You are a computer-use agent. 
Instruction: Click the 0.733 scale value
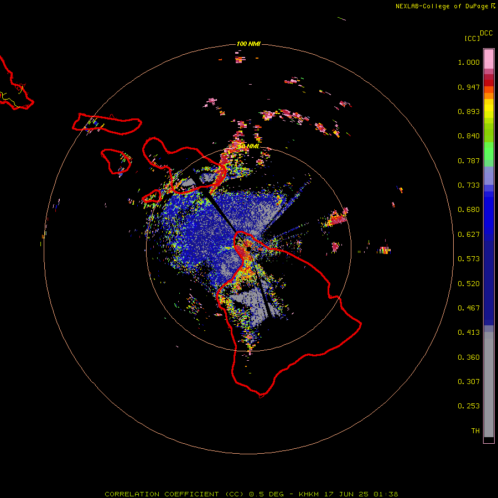[x=469, y=185]
